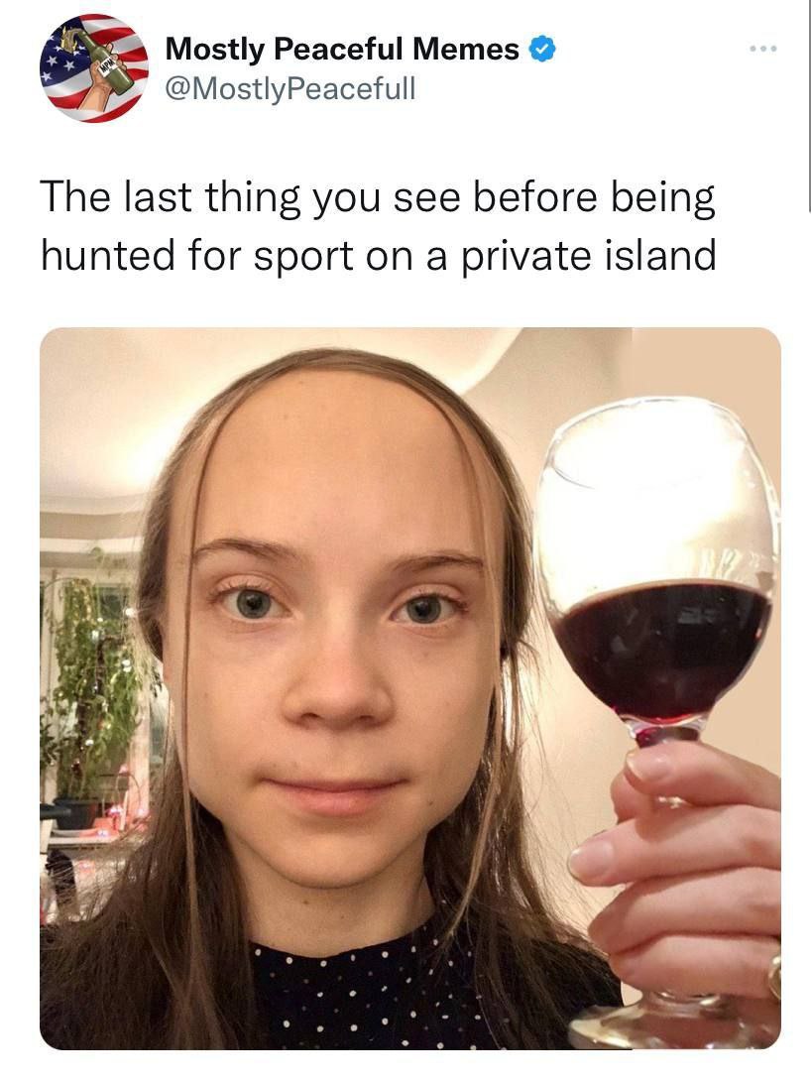
Task: Select the tweet text about private island
Action: pyautogui.click(x=379, y=226)
